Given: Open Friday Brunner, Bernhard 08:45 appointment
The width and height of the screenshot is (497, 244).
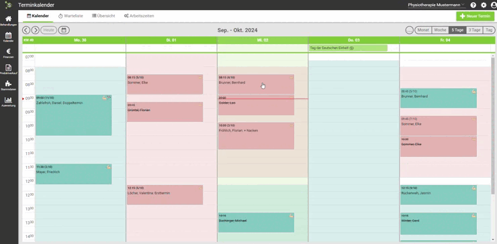Looking at the screenshot, I should pos(439,98).
